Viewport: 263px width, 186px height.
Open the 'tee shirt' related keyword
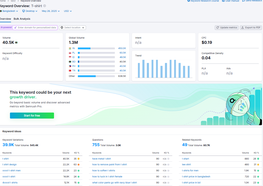[186, 164]
